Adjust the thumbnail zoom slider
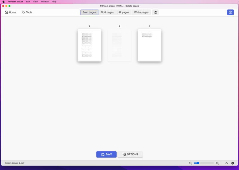Viewport: 239px width, 170px height. 204,163
